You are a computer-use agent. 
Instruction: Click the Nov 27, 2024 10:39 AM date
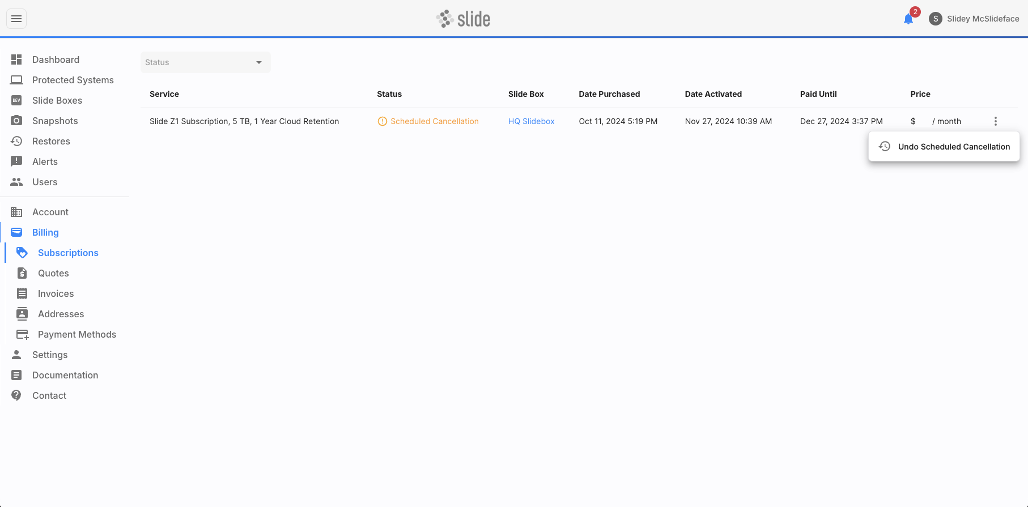[x=728, y=121]
